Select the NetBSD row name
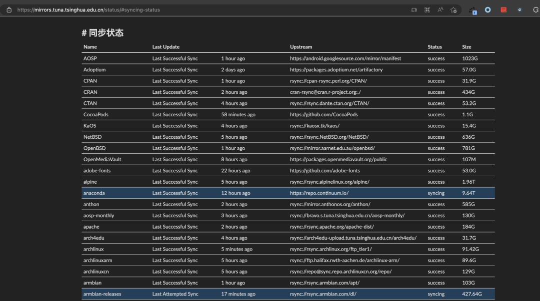The width and height of the screenshot is (540, 301). point(92,137)
